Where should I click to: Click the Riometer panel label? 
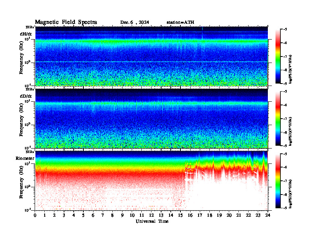click(25, 158)
